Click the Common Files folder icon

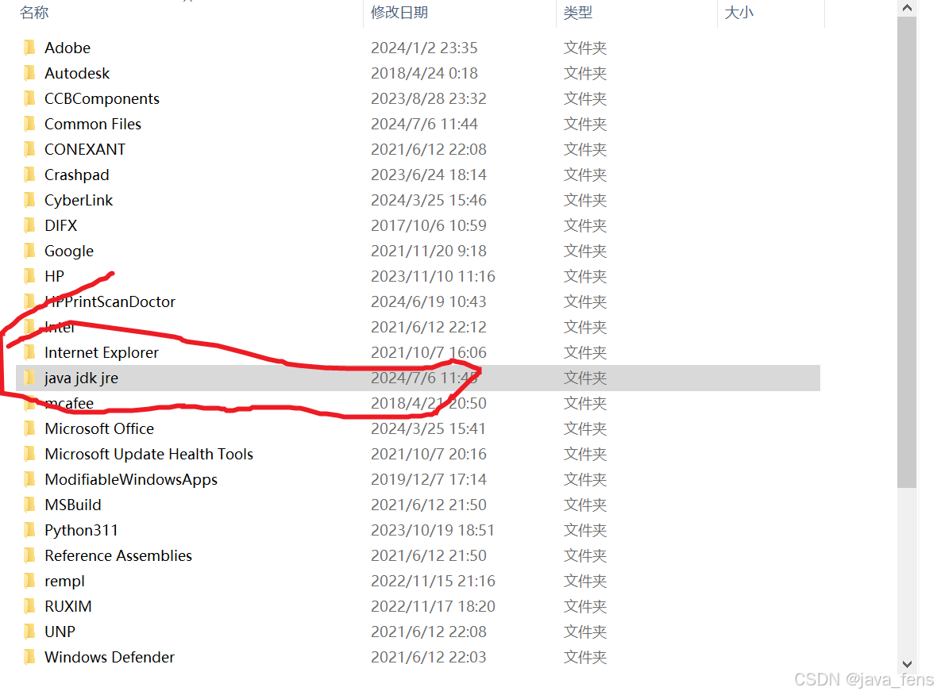pos(29,124)
